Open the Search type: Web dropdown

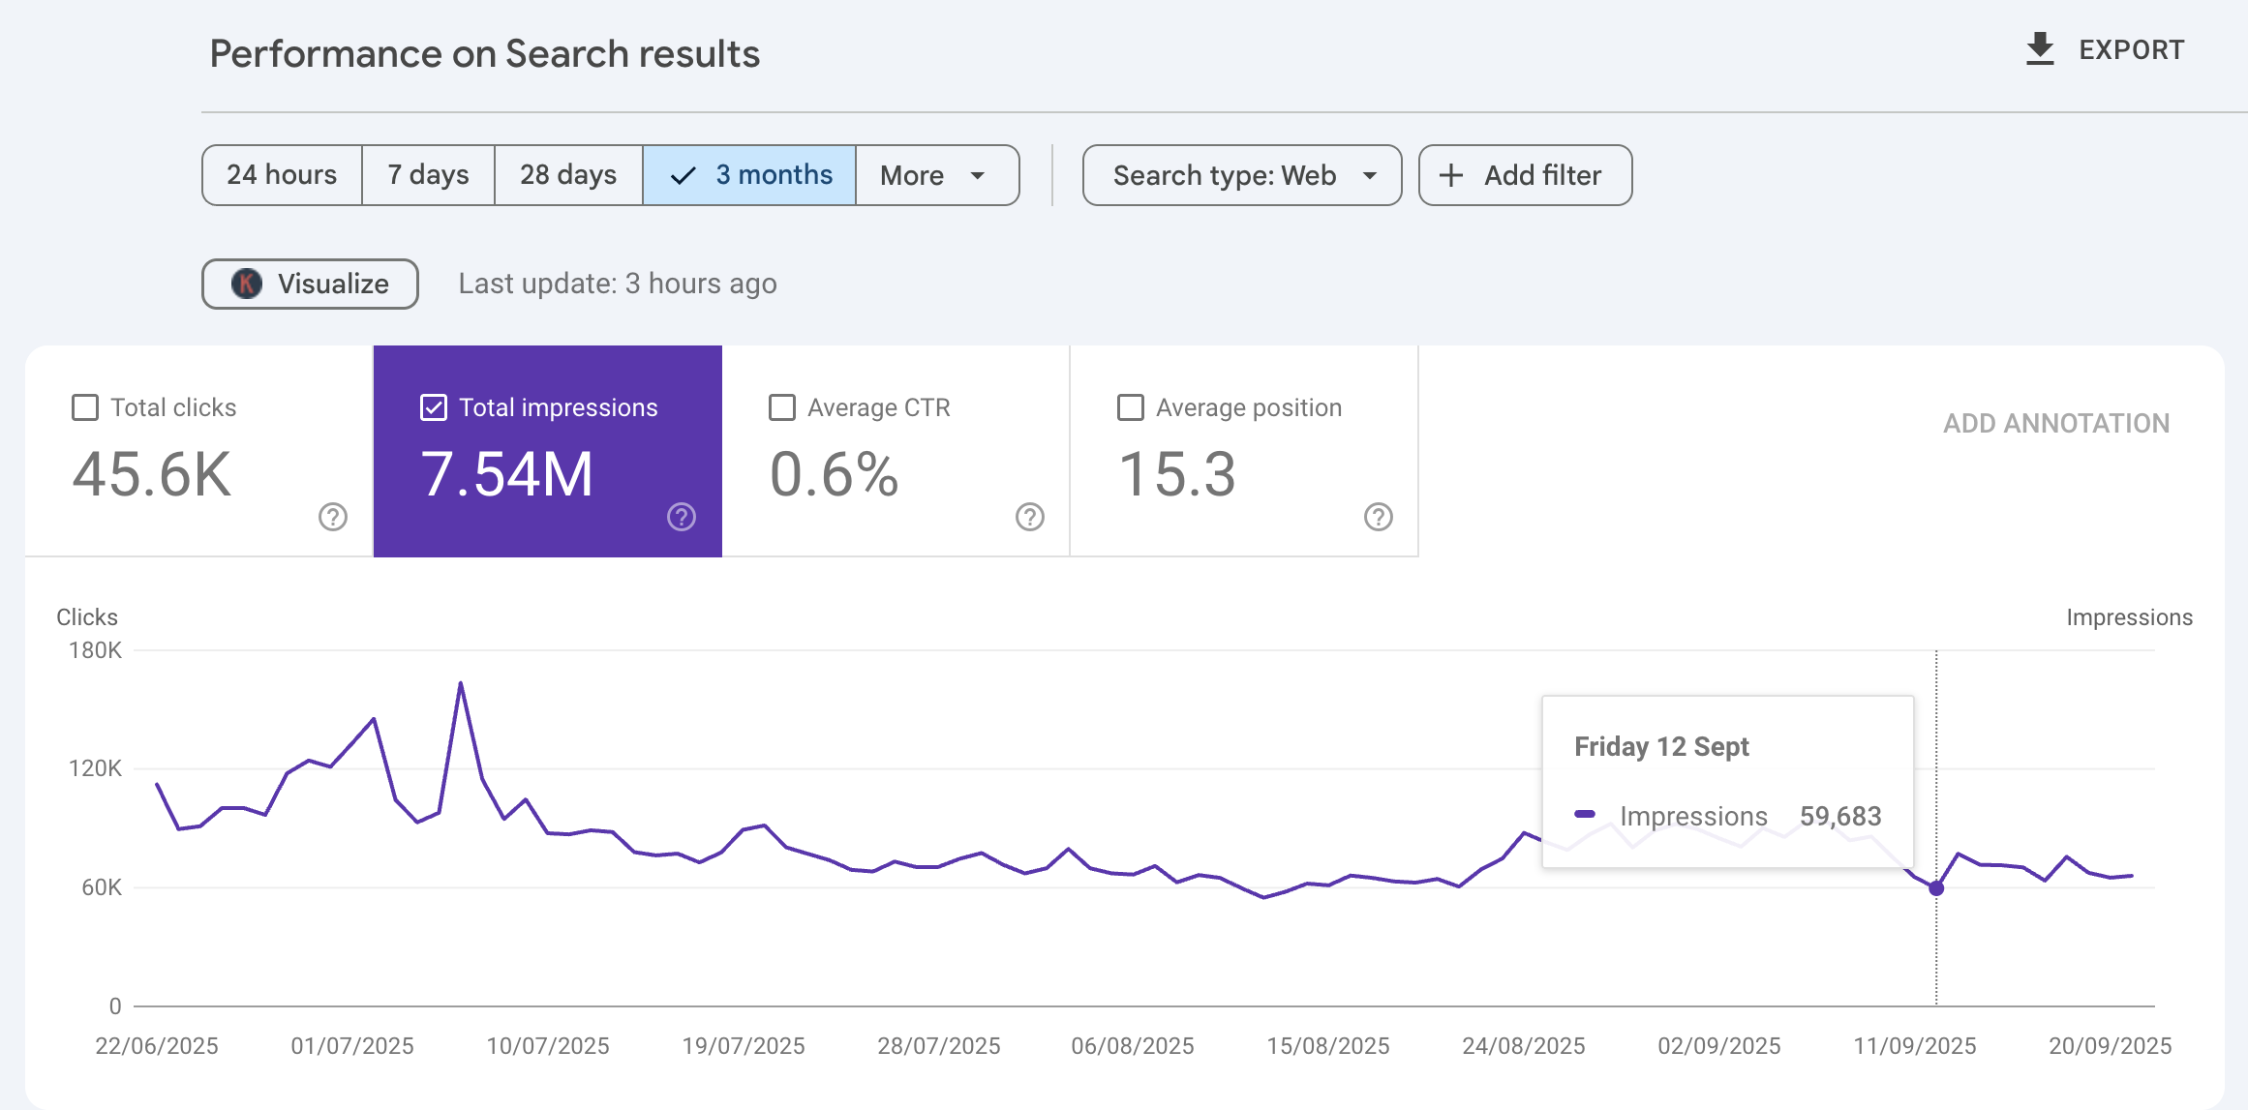1240,175
